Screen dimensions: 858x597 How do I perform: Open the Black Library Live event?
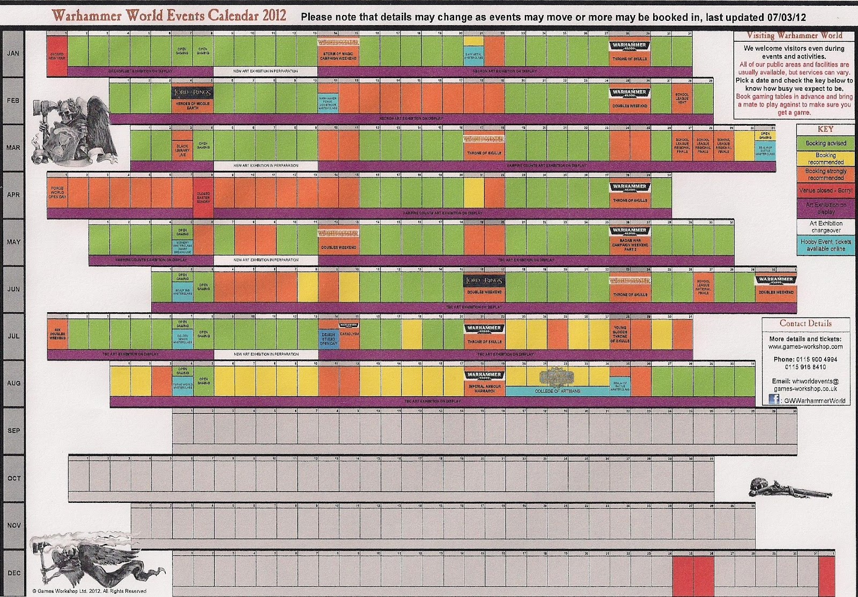point(182,150)
